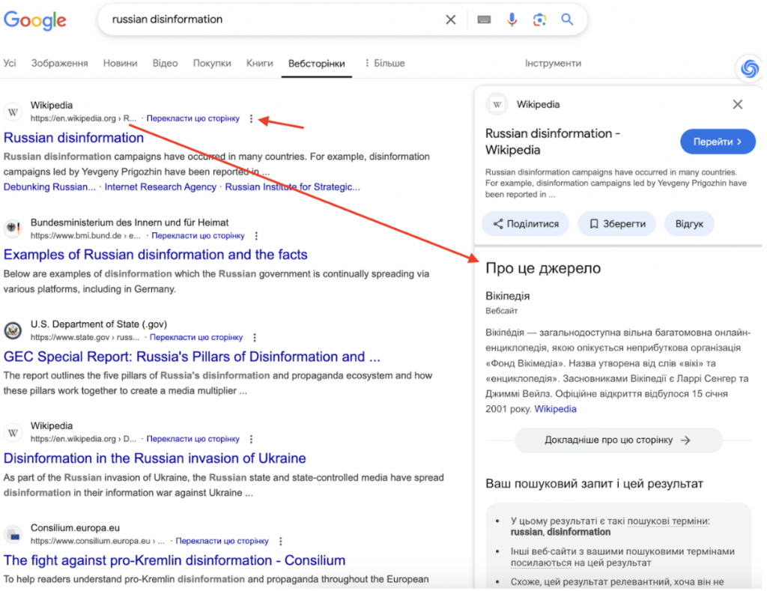Click the blue Перейти button
This screenshot has width=767, height=591.
click(x=718, y=142)
